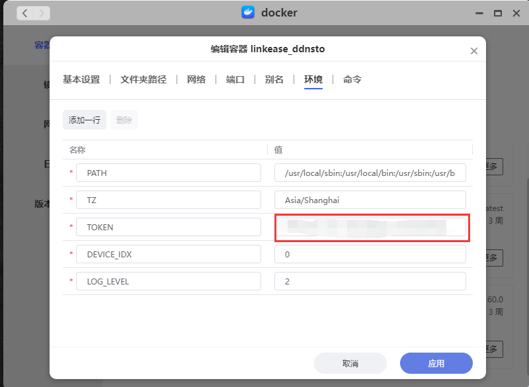529x387 pixels.
Task: Open the 端口 tab
Action: pos(235,79)
